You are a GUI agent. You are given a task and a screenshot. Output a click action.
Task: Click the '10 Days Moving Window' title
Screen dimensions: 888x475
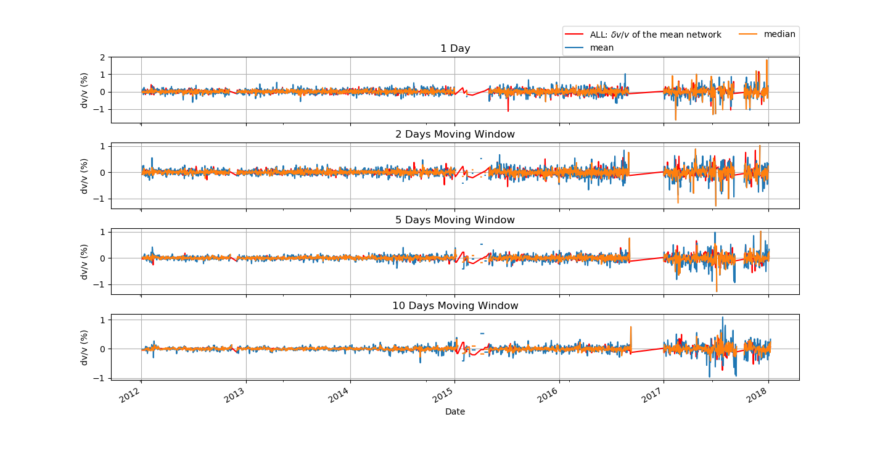click(455, 306)
